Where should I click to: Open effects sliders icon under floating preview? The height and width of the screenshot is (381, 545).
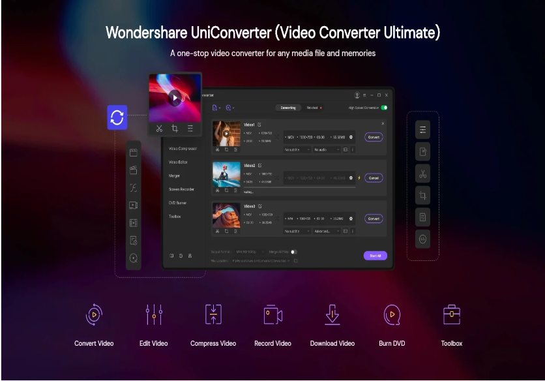pos(190,129)
